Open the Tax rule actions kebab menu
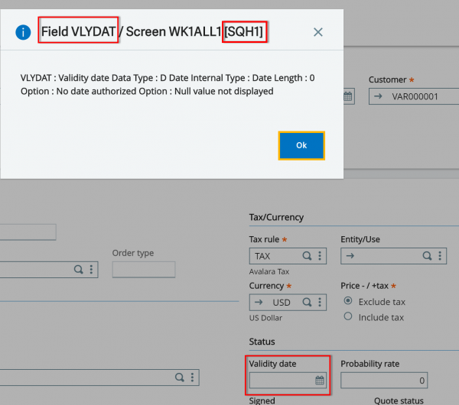 321,256
